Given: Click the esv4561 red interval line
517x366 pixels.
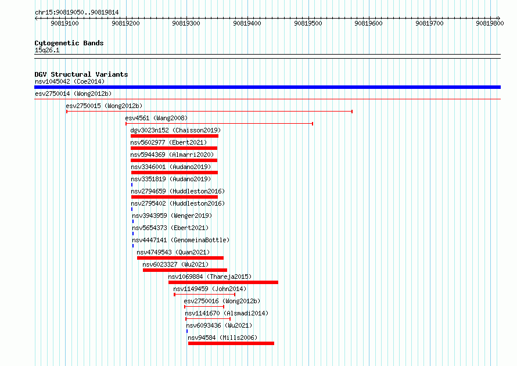Looking at the screenshot, I should tap(219, 124).
